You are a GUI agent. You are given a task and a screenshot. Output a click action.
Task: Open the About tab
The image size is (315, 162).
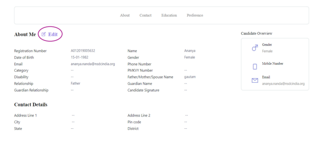point(125,15)
